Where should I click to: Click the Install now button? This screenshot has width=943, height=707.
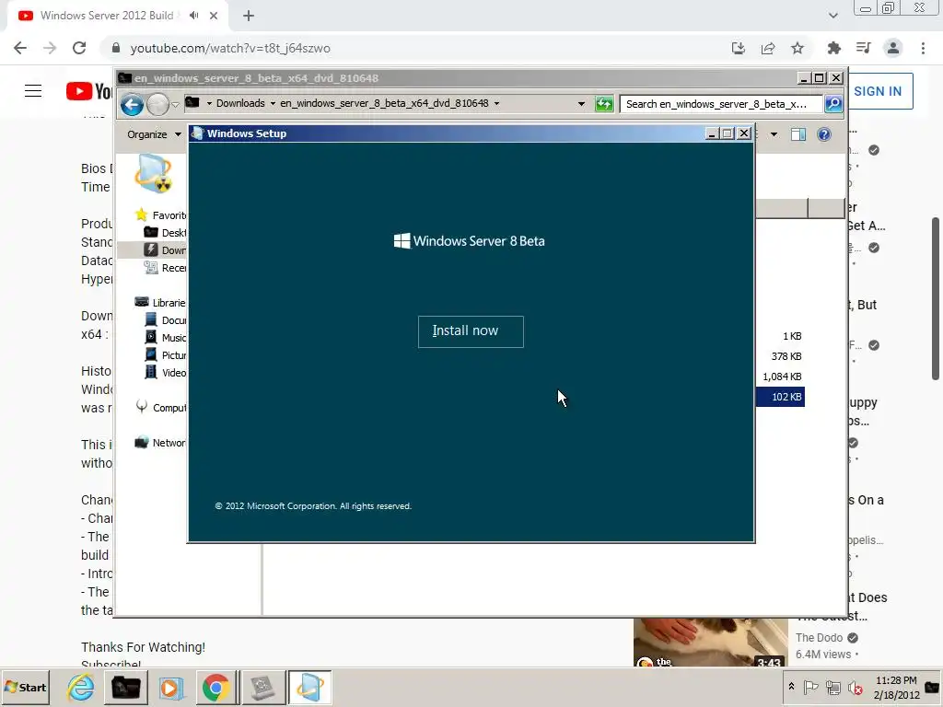(x=471, y=331)
